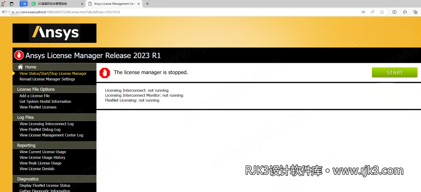
Task: Click 'Licensing Interconnect Monitor: not running' text
Action: (x=144, y=95)
